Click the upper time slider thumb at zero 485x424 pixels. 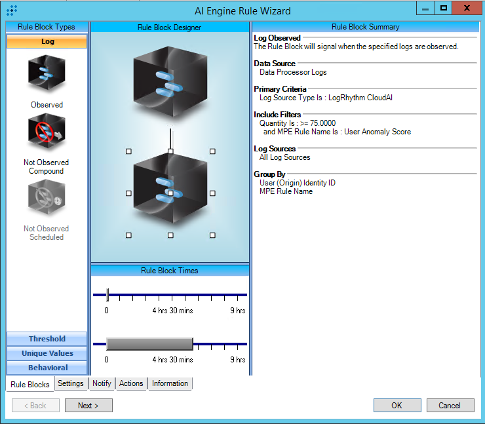tap(107, 294)
